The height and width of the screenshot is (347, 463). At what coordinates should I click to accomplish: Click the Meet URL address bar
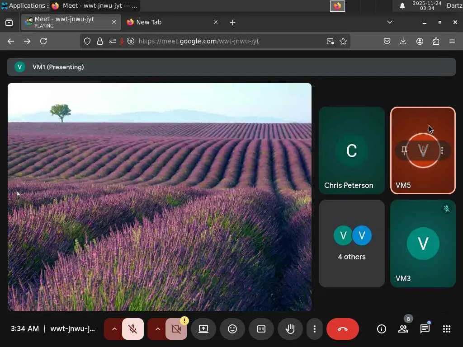click(226, 41)
